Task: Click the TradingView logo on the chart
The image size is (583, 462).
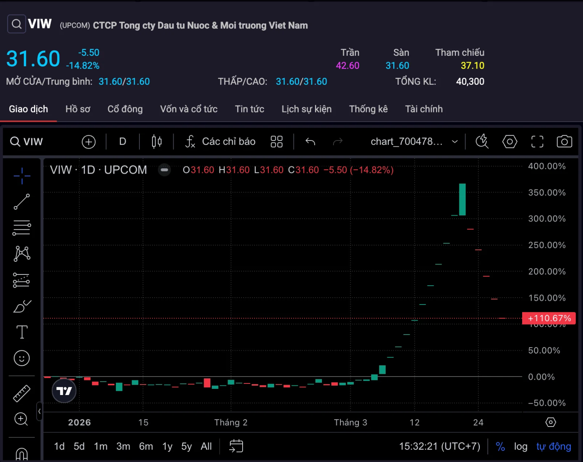Action: point(64,391)
